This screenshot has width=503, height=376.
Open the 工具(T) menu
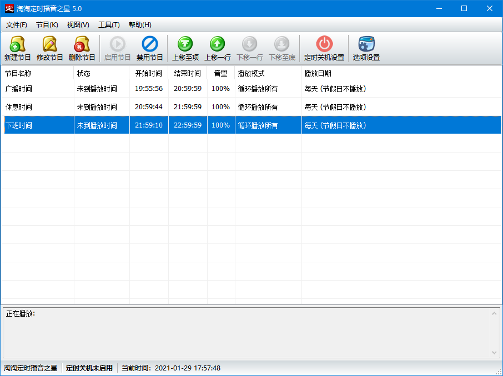[109, 25]
